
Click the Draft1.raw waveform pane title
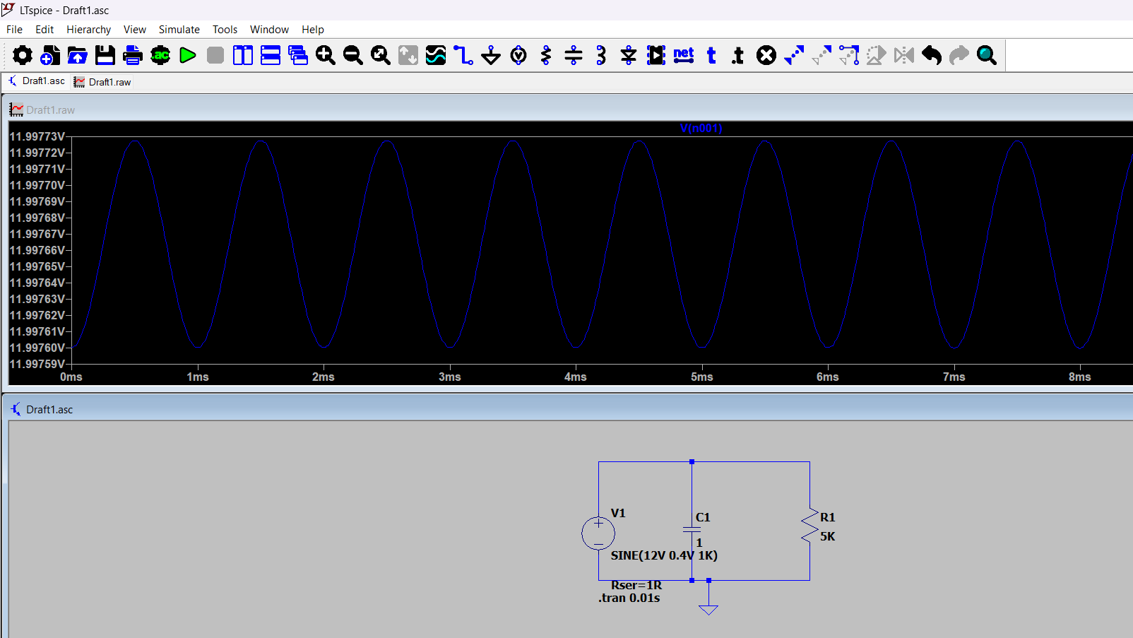pyautogui.click(x=50, y=110)
